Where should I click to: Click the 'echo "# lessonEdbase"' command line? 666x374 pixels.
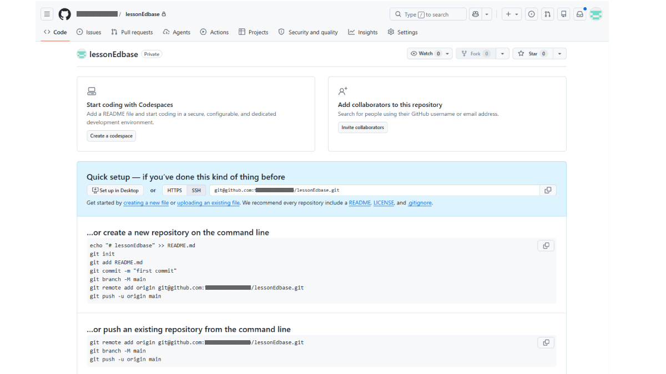(143, 245)
